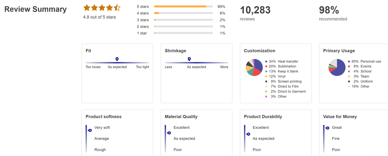Click the Material Quality pin marker
Screen dimensions: 388x156
[169, 133]
